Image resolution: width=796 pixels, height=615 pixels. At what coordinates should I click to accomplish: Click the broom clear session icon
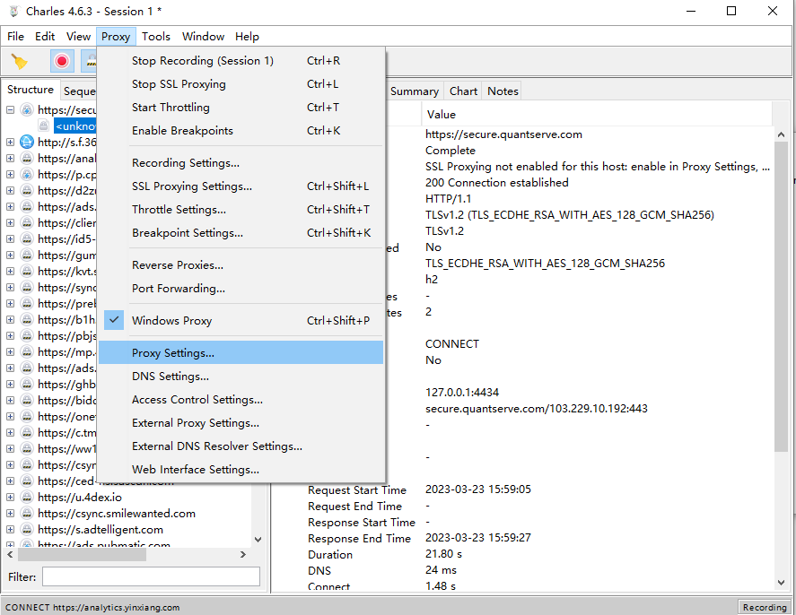(19, 61)
